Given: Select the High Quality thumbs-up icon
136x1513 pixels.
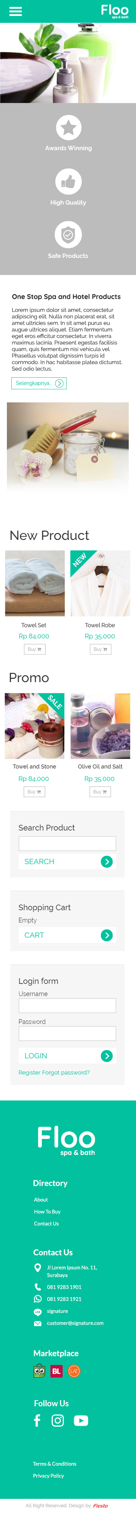Looking at the screenshot, I should 69,181.
